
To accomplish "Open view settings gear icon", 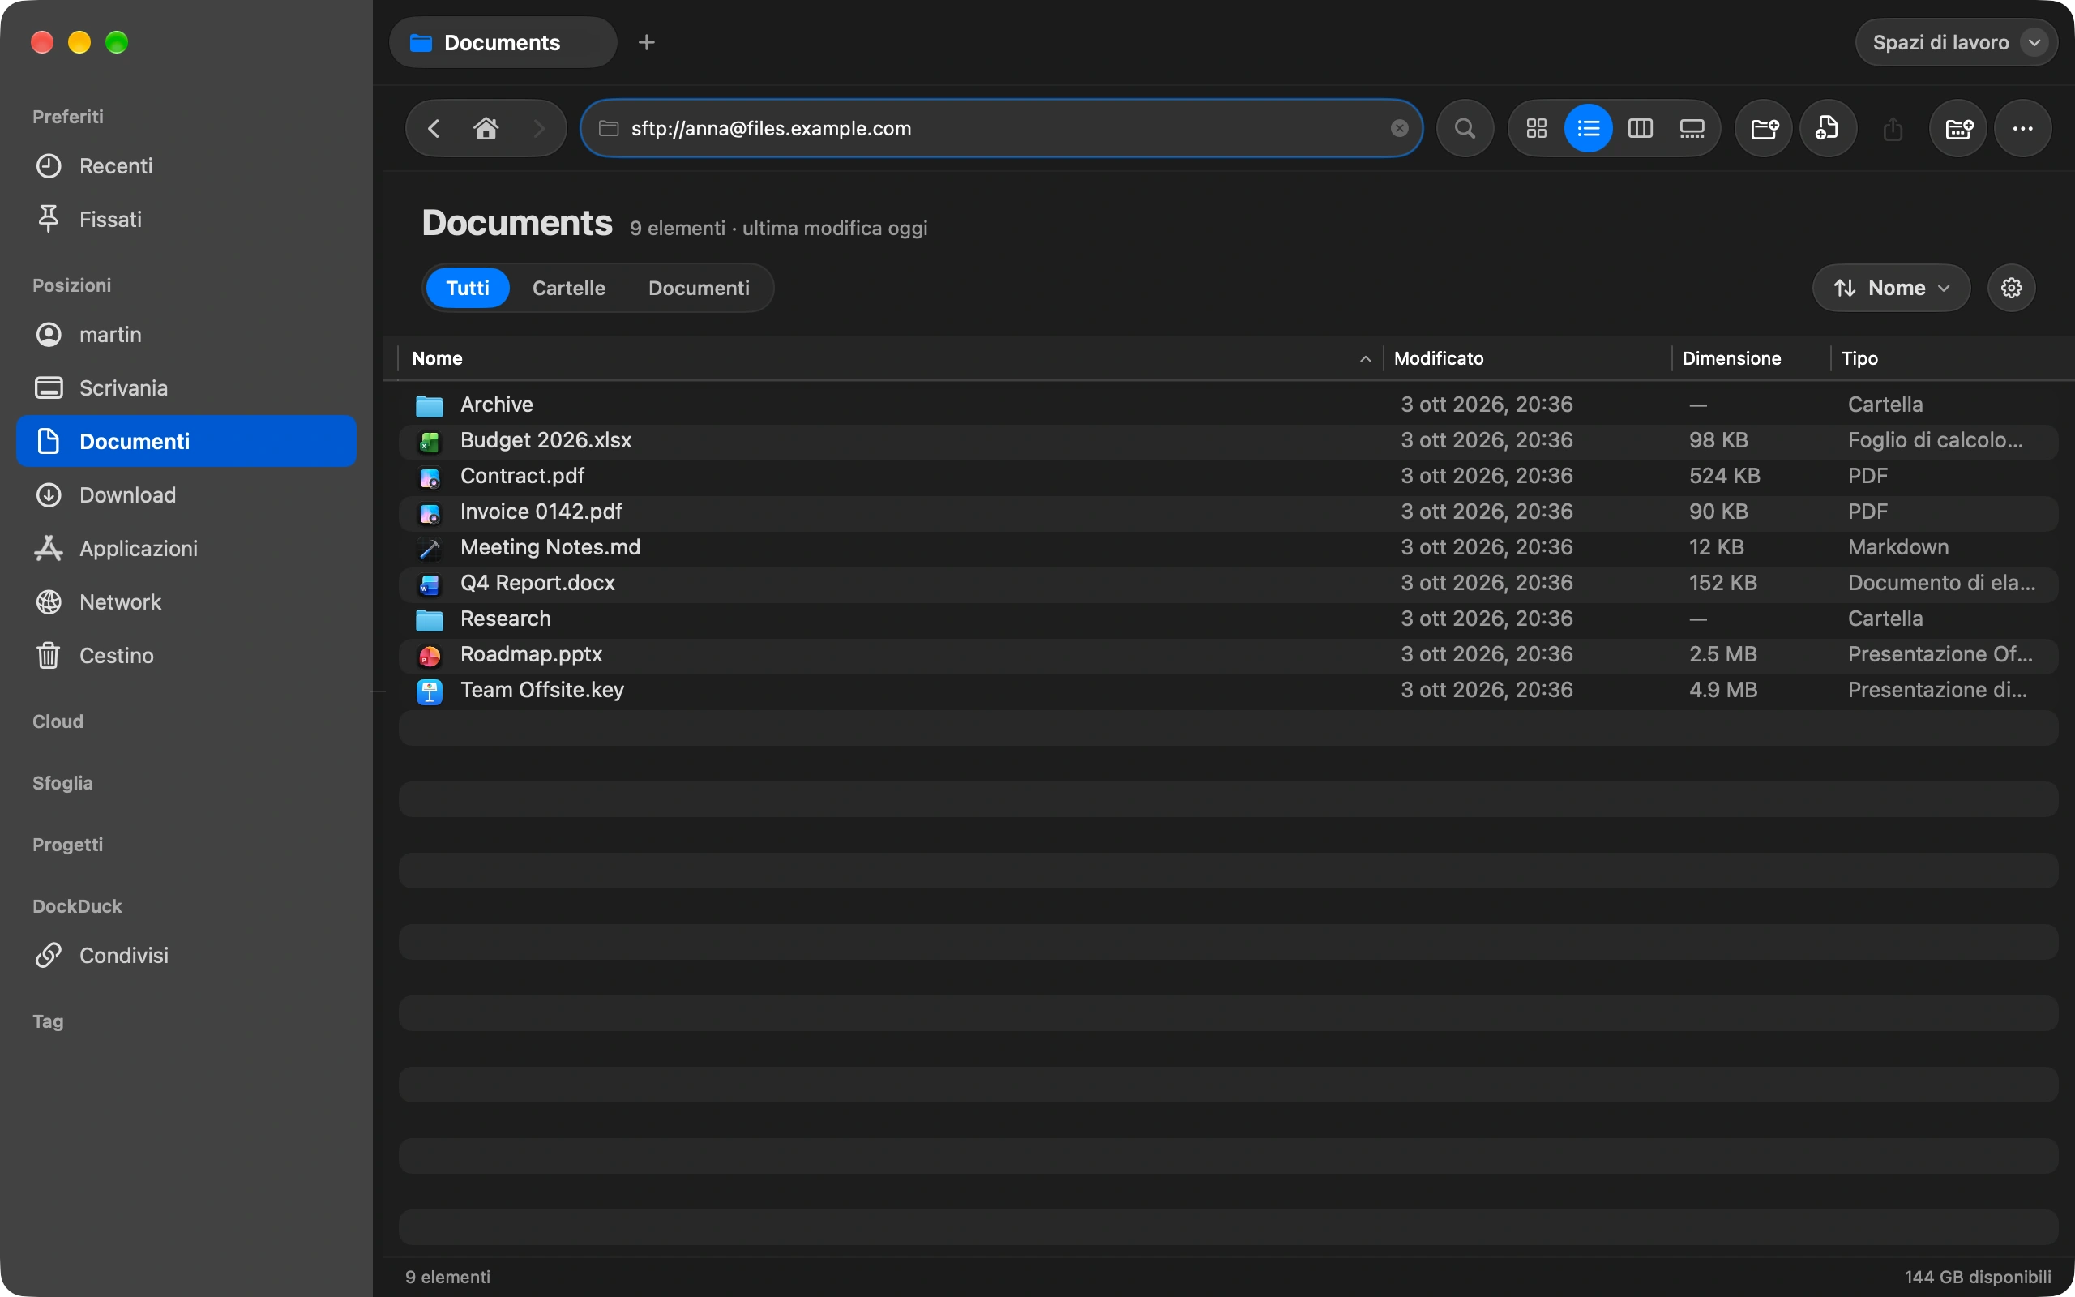I will point(2011,289).
